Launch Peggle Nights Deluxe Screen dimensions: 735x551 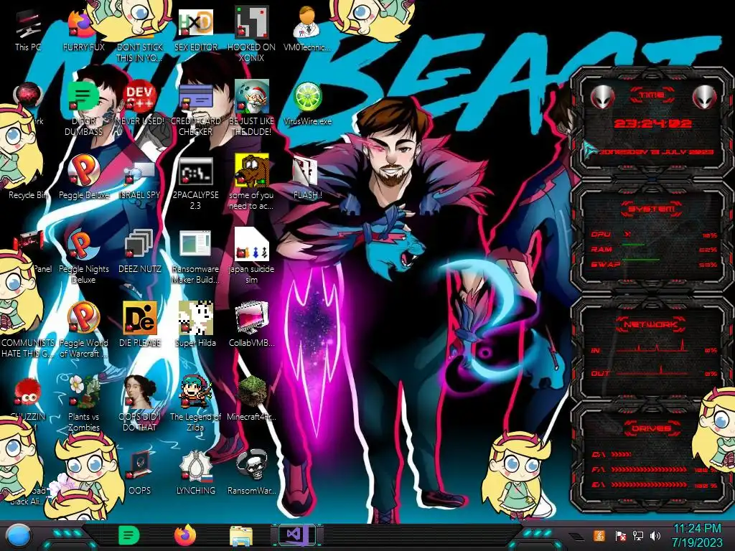click(83, 257)
